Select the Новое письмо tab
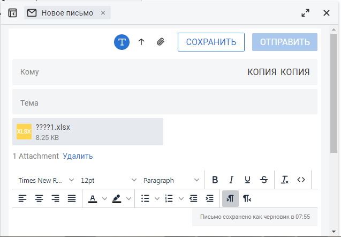The height and width of the screenshot is (237, 341). click(66, 13)
